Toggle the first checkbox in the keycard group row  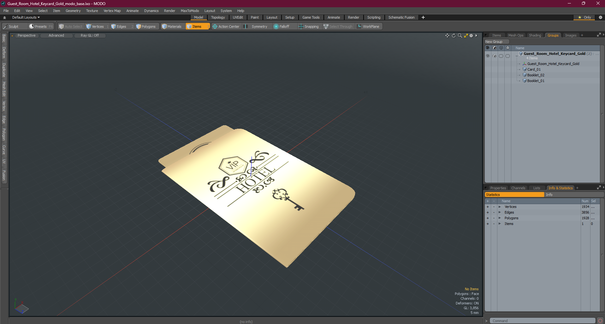pos(501,56)
